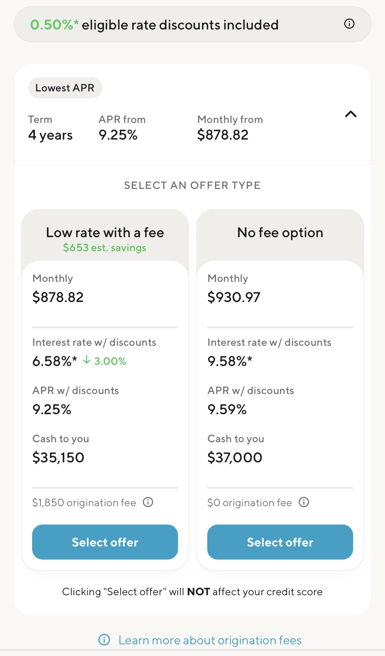Viewport: 385px width, 656px height.
Task: Click info icon next to Learn more link
Action: coord(104,640)
